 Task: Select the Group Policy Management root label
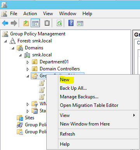(x=38, y=34)
